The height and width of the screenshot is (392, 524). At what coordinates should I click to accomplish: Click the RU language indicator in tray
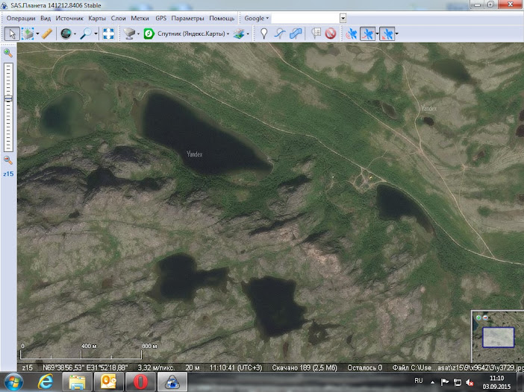[419, 381]
